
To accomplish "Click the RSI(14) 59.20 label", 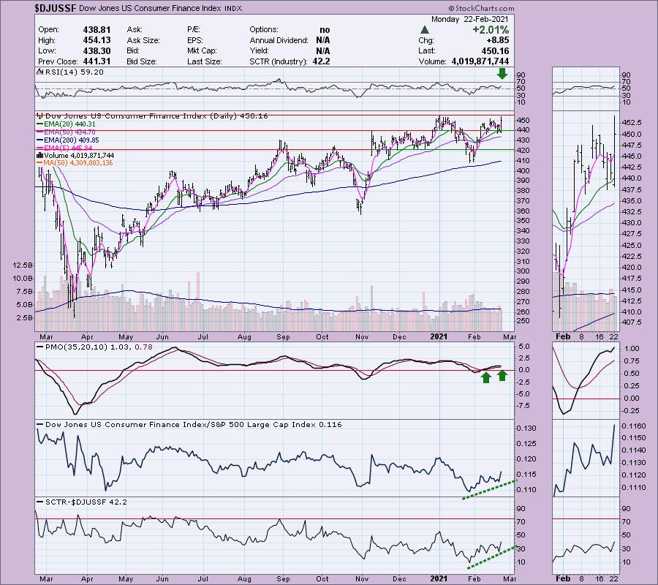I will (75, 72).
